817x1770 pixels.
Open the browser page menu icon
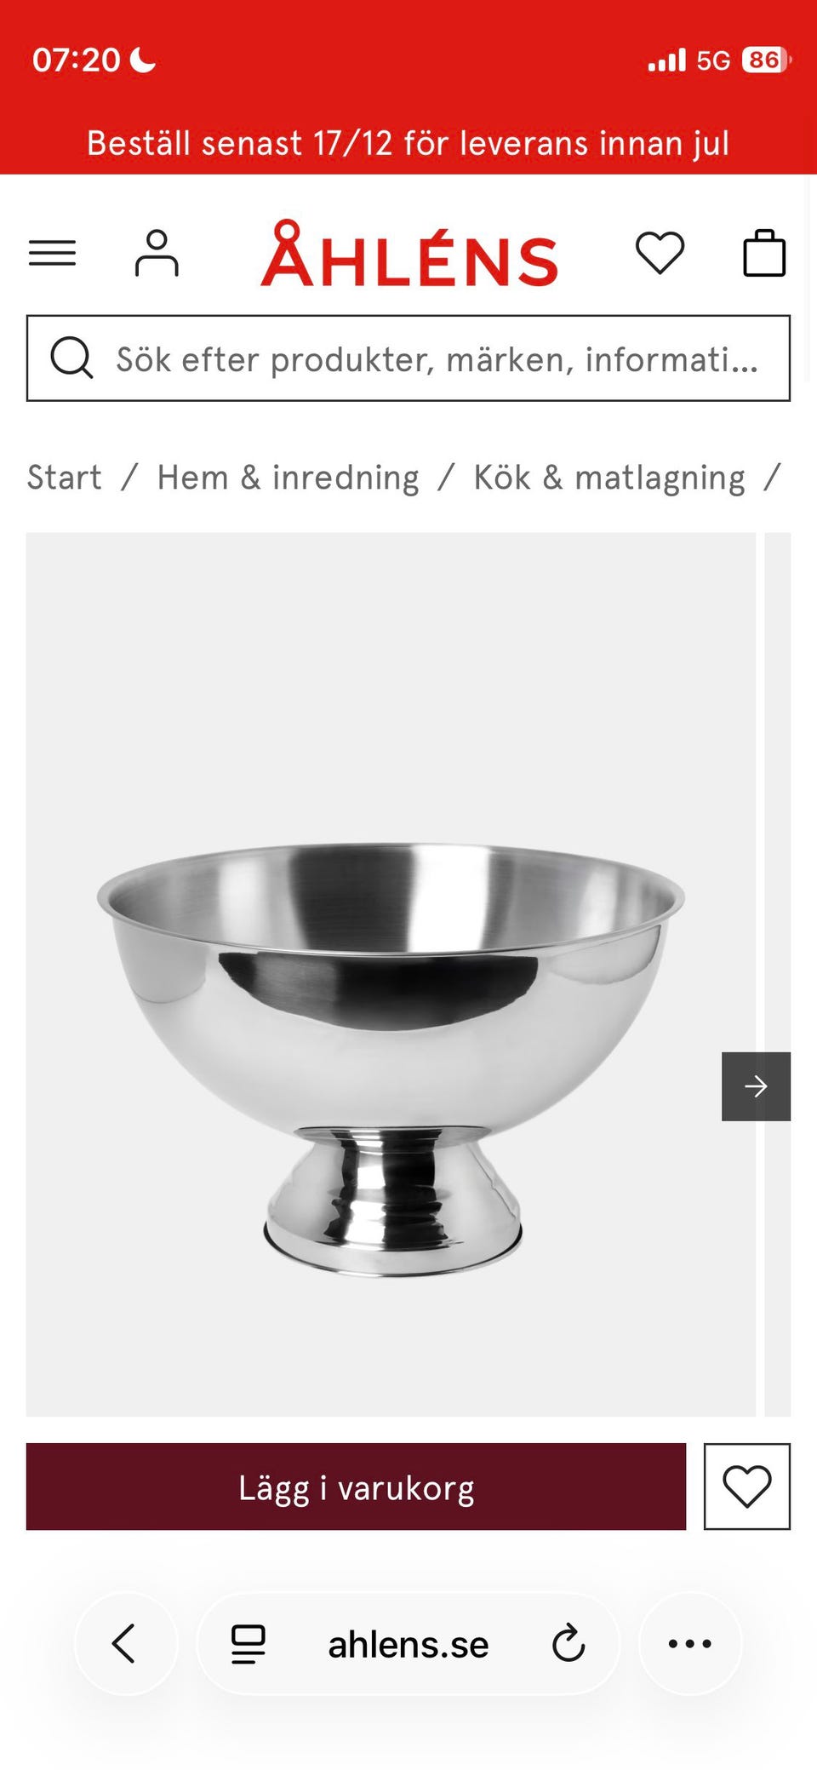tap(249, 1644)
